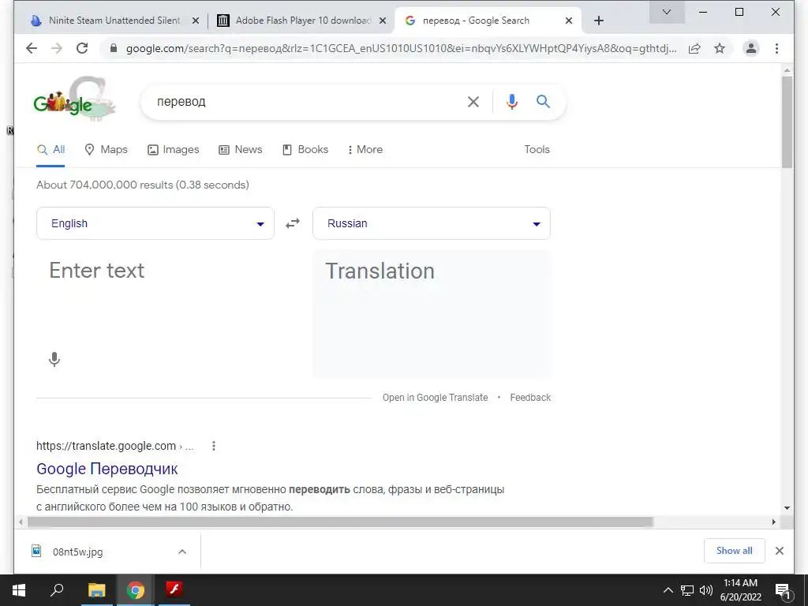Expand the 08nt5w.jpg download options chevron
The image size is (808, 606).
[x=182, y=552]
